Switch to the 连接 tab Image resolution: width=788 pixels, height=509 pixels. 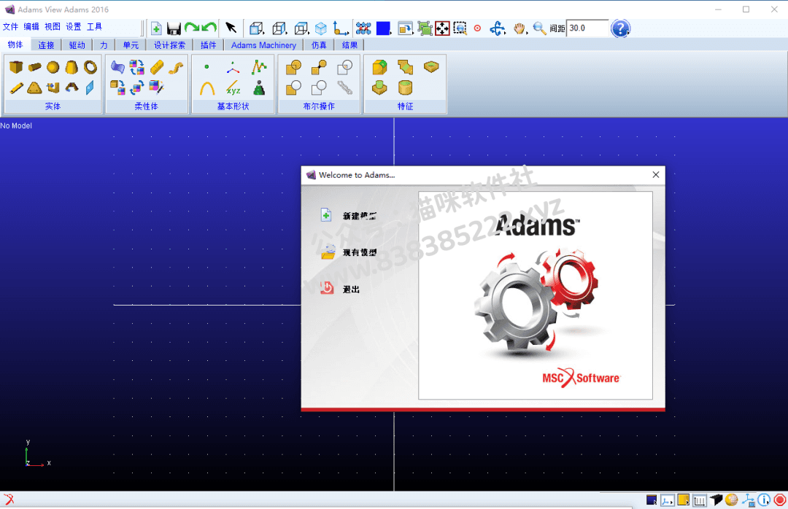(46, 45)
